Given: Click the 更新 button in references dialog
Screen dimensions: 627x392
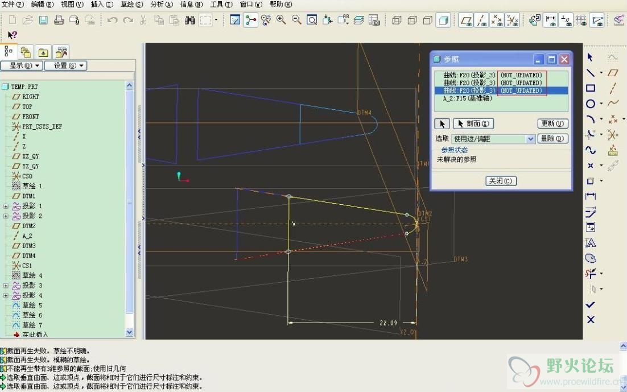Looking at the screenshot, I should click(x=552, y=123).
